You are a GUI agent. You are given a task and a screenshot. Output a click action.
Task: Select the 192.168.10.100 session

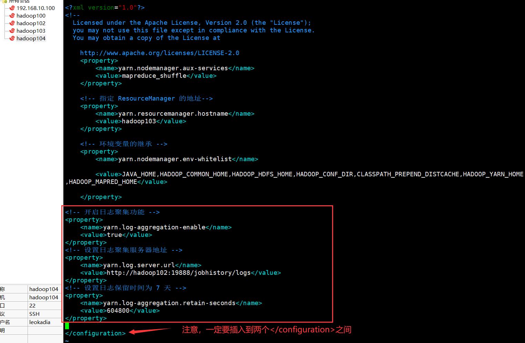tap(35, 8)
